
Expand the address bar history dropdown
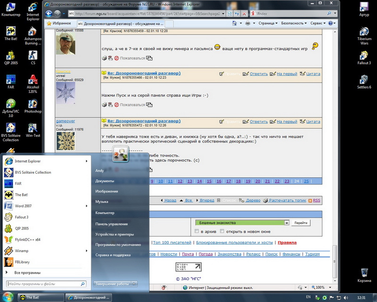pos(223,14)
